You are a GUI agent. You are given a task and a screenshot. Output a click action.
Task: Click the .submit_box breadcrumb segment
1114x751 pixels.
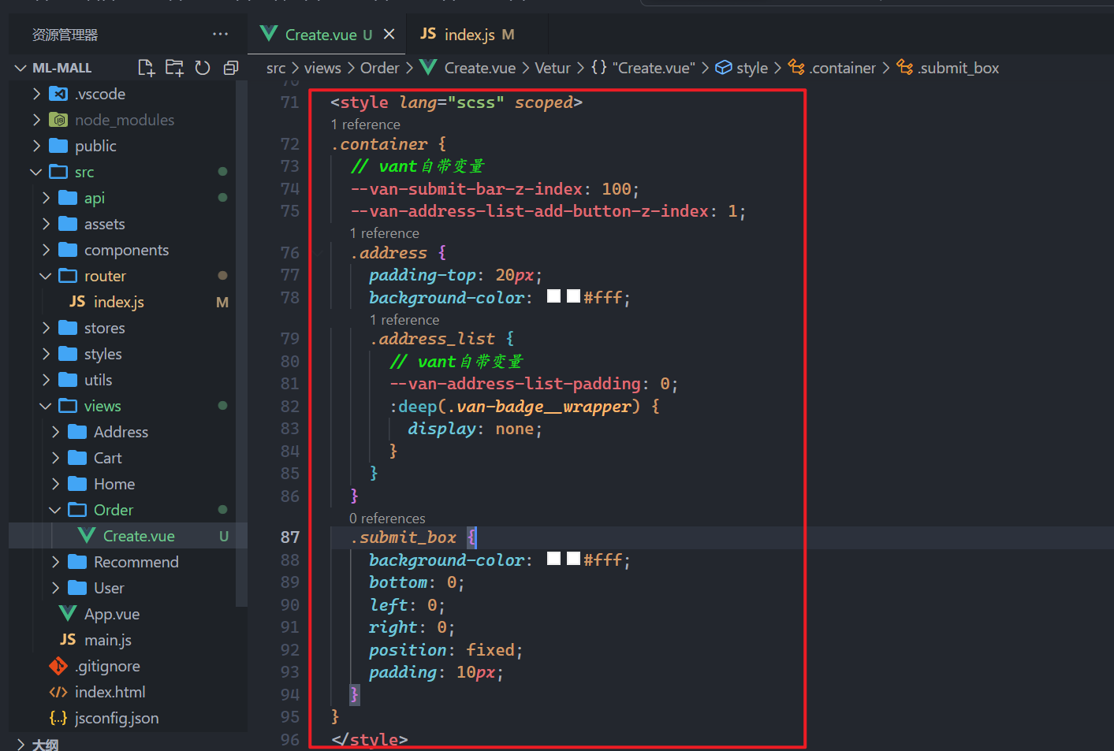948,68
